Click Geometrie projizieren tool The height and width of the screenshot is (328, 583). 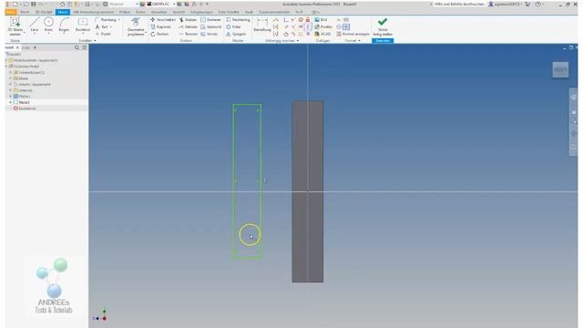[x=136, y=26]
